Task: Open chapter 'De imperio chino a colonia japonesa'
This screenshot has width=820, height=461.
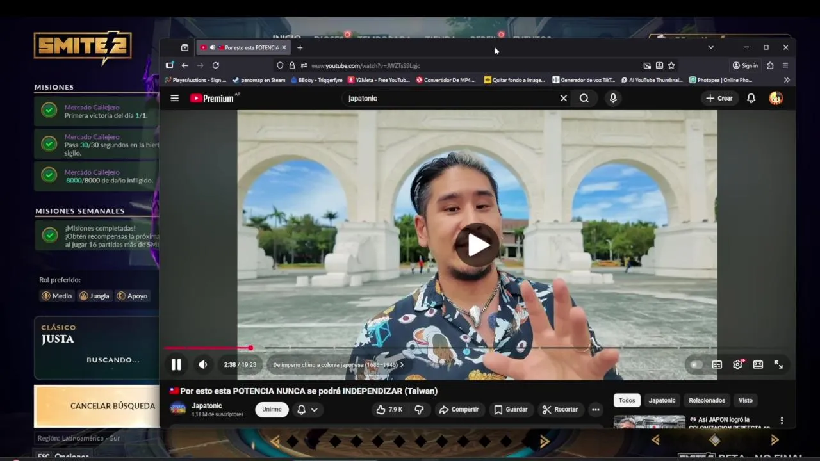Action: [338, 364]
